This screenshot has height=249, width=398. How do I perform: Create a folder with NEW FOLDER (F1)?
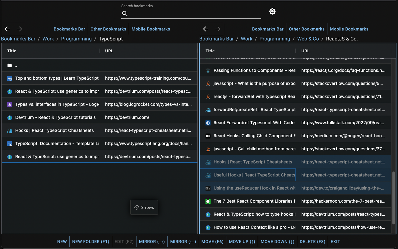tap(91, 242)
